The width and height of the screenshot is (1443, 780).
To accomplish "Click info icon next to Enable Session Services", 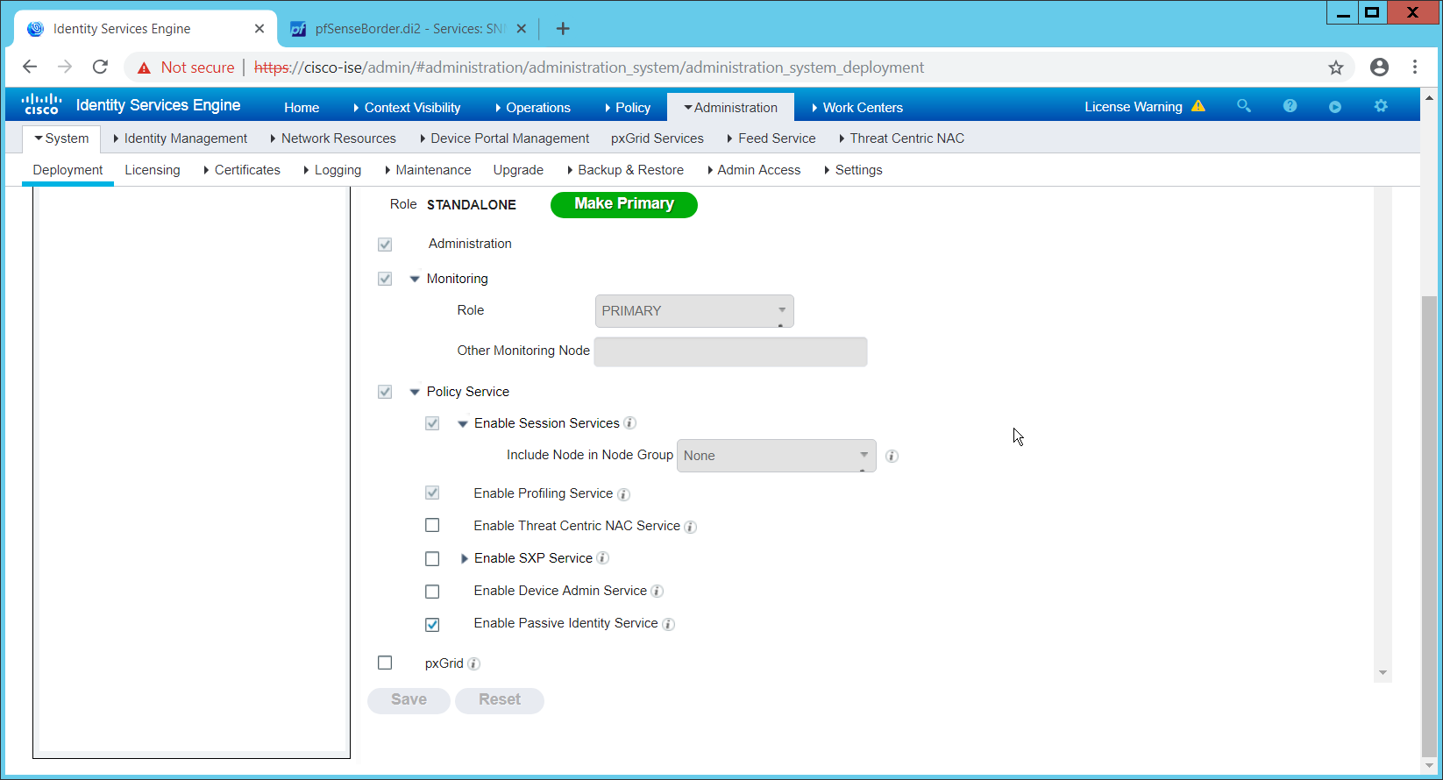I will tap(629, 423).
